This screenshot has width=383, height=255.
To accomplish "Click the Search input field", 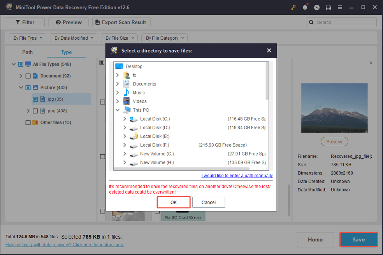I will coord(344,23).
